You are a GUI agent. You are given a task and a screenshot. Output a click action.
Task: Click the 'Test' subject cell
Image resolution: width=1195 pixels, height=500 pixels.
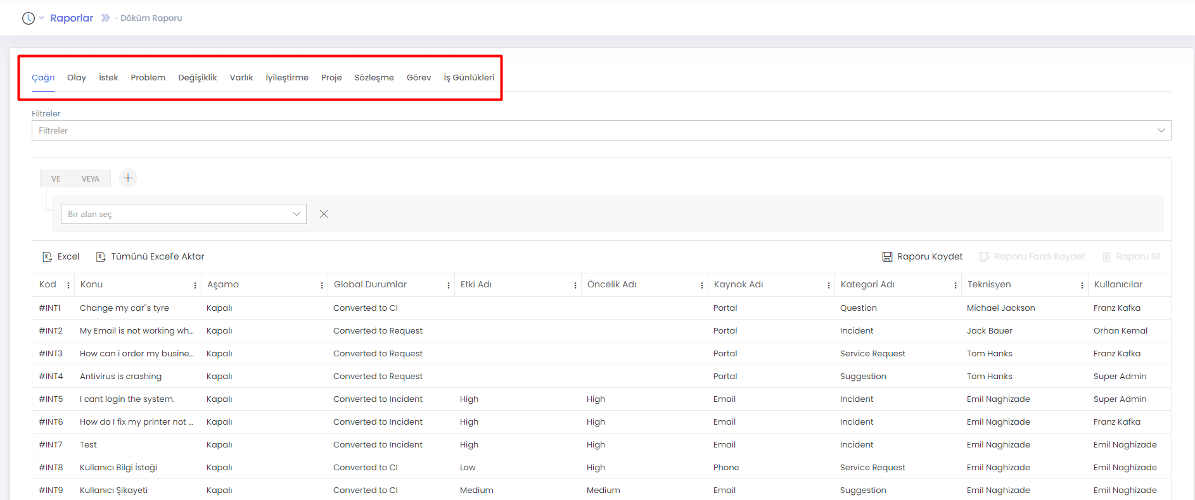pos(88,445)
